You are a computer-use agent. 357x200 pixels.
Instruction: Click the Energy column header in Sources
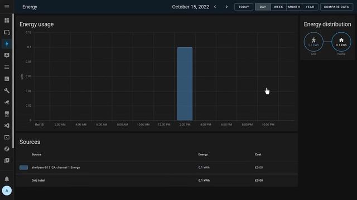point(203,154)
